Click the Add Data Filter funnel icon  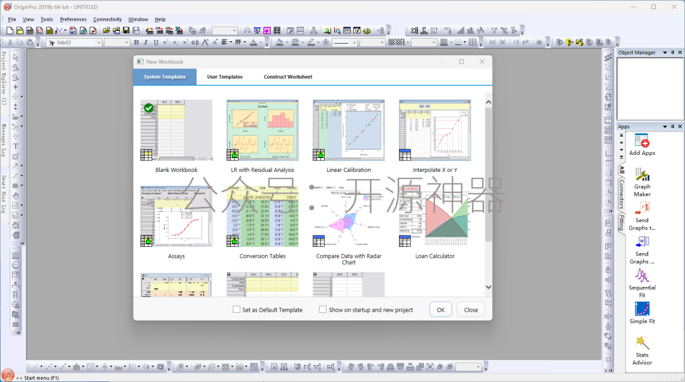pos(494,30)
